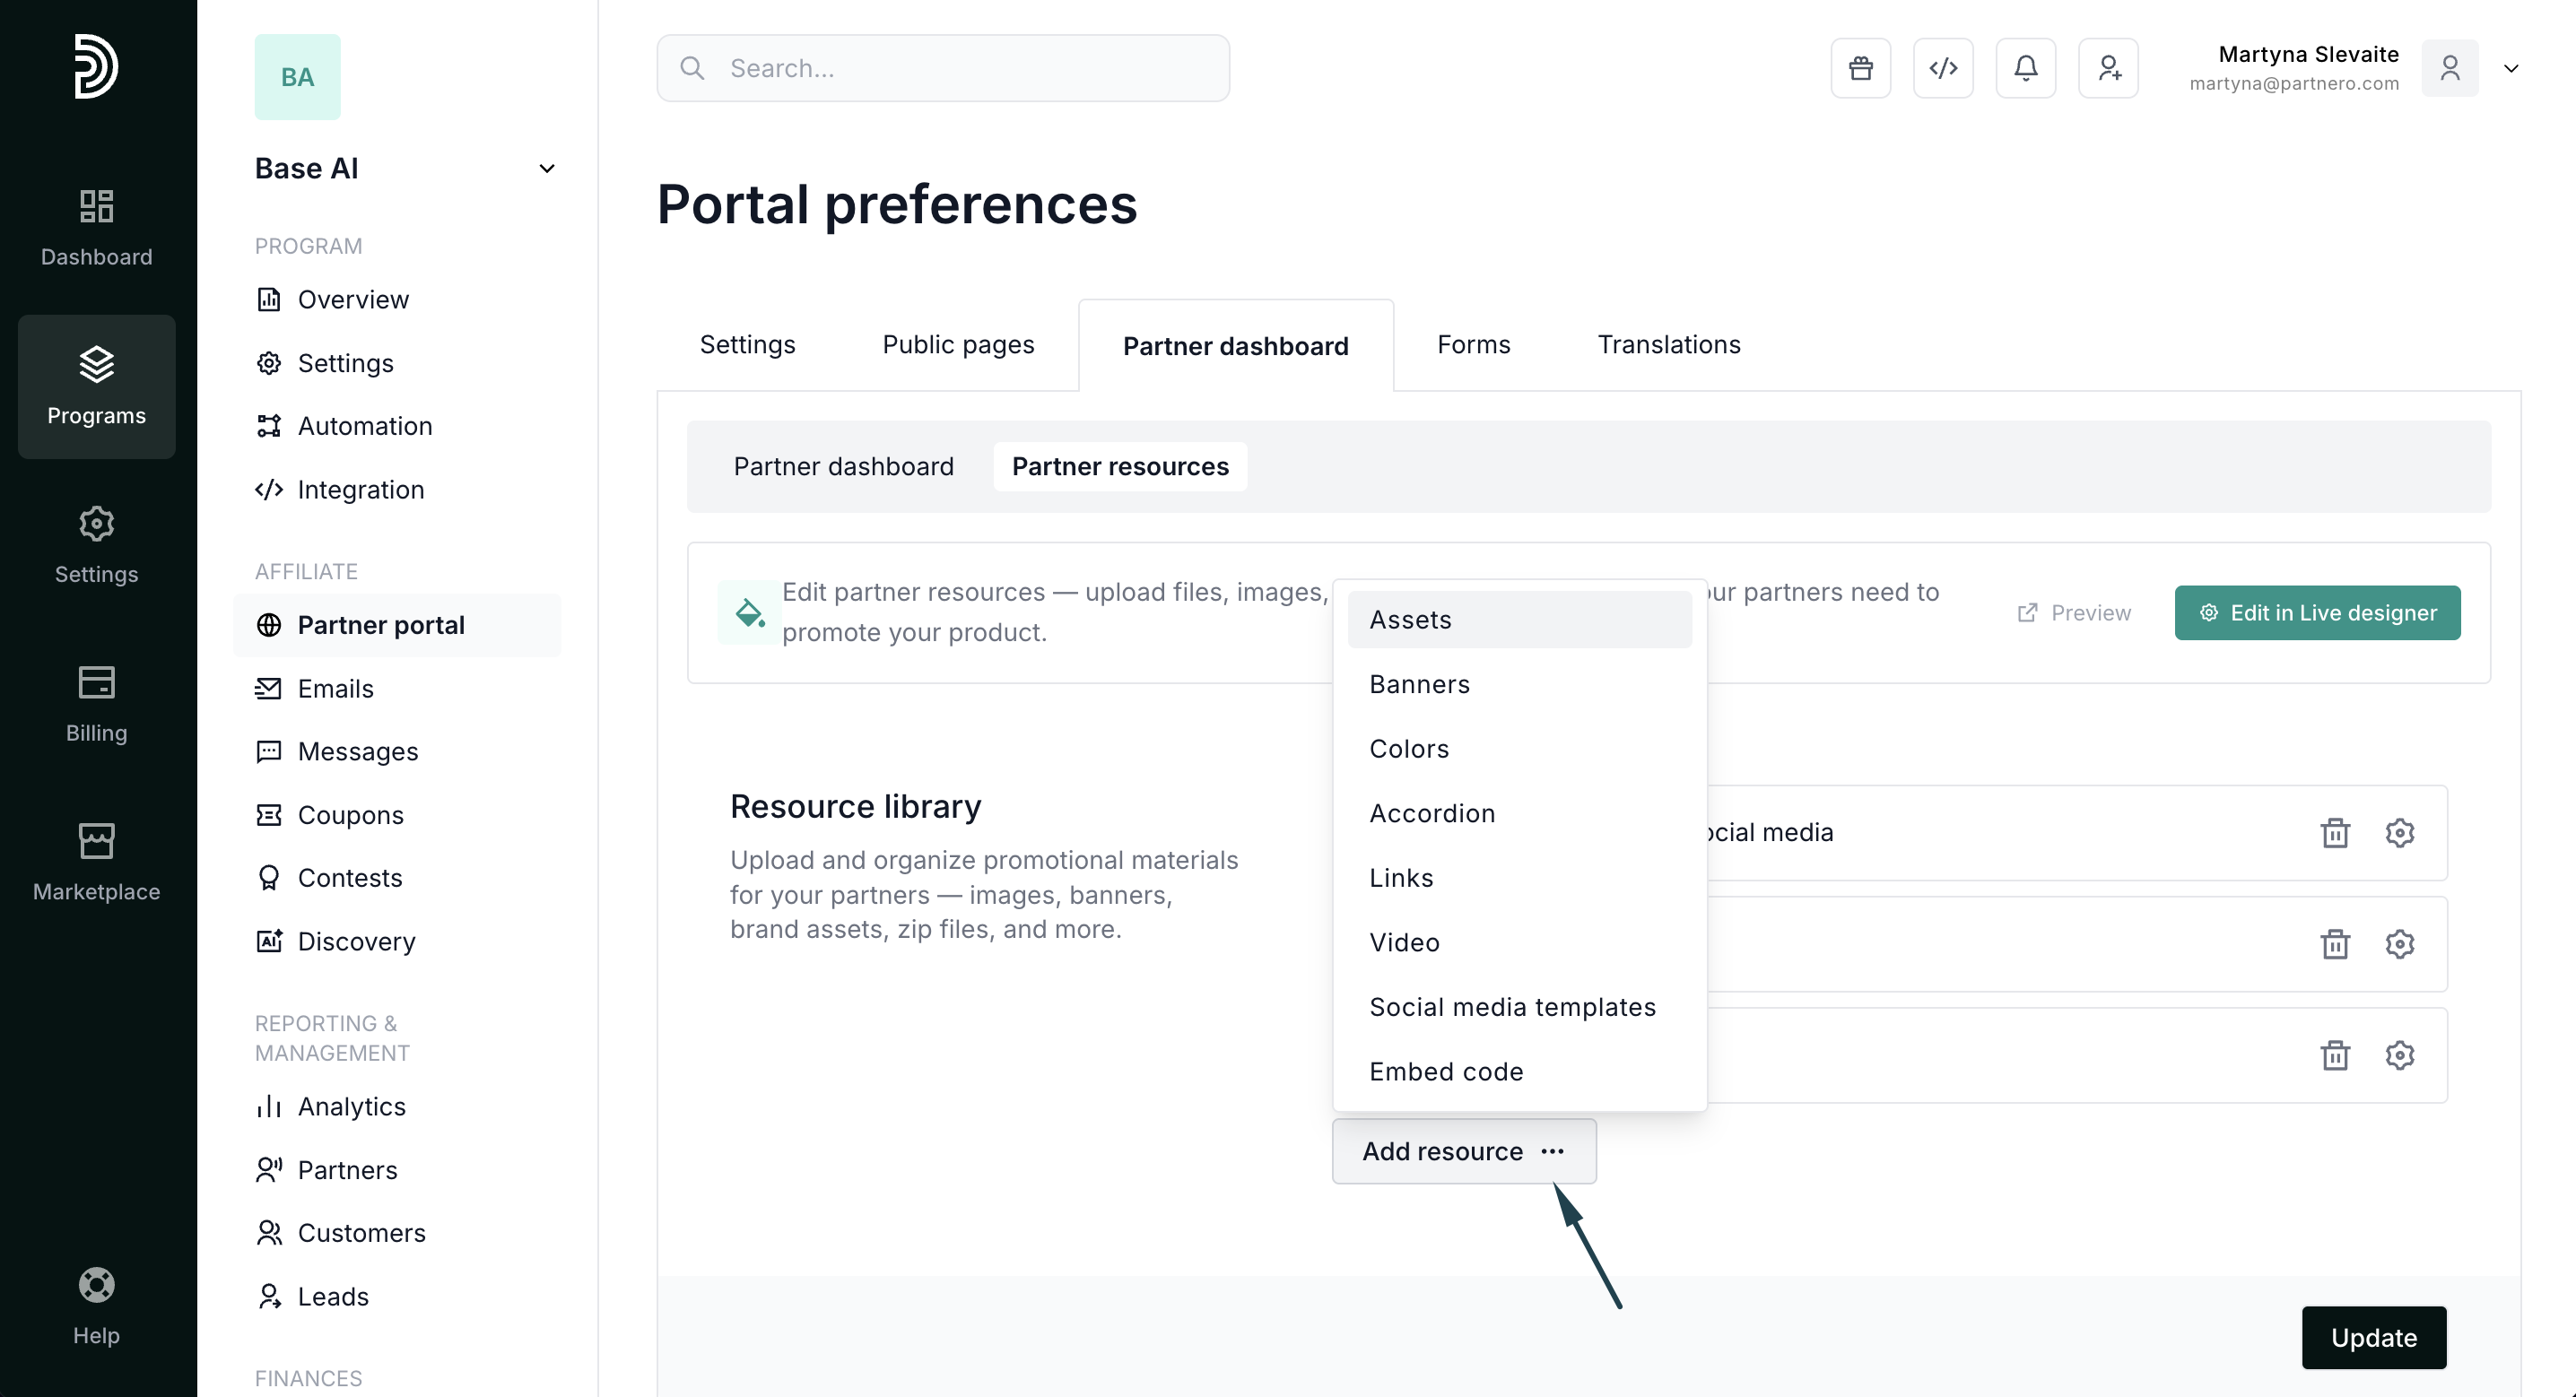This screenshot has height=1397, width=2576.
Task: Go to Billing in the dark sidebar
Action: pyautogui.click(x=96, y=703)
